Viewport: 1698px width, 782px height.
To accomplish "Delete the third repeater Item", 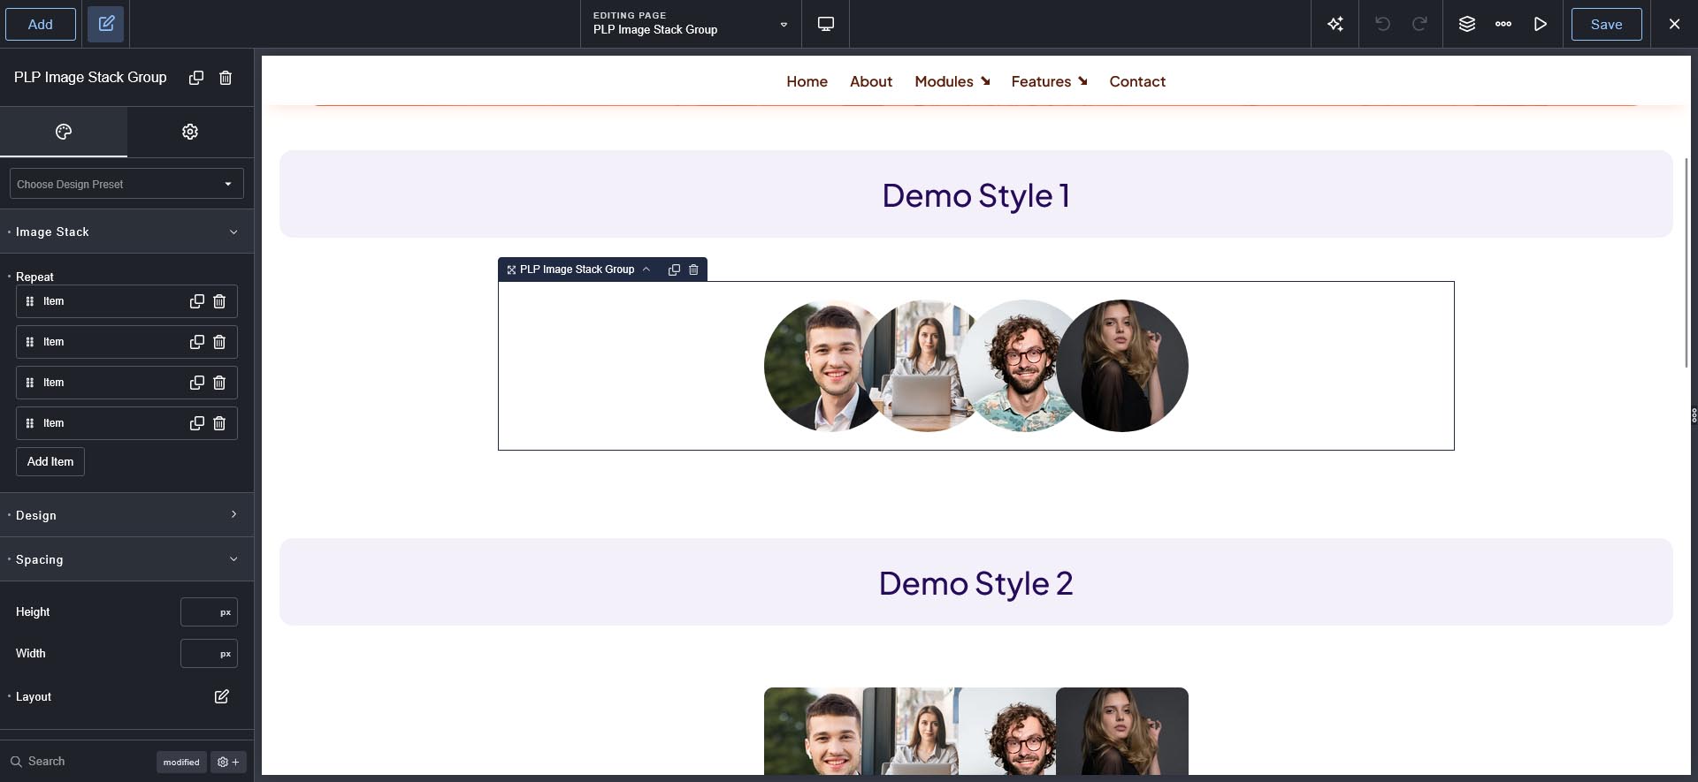I will (x=219, y=383).
